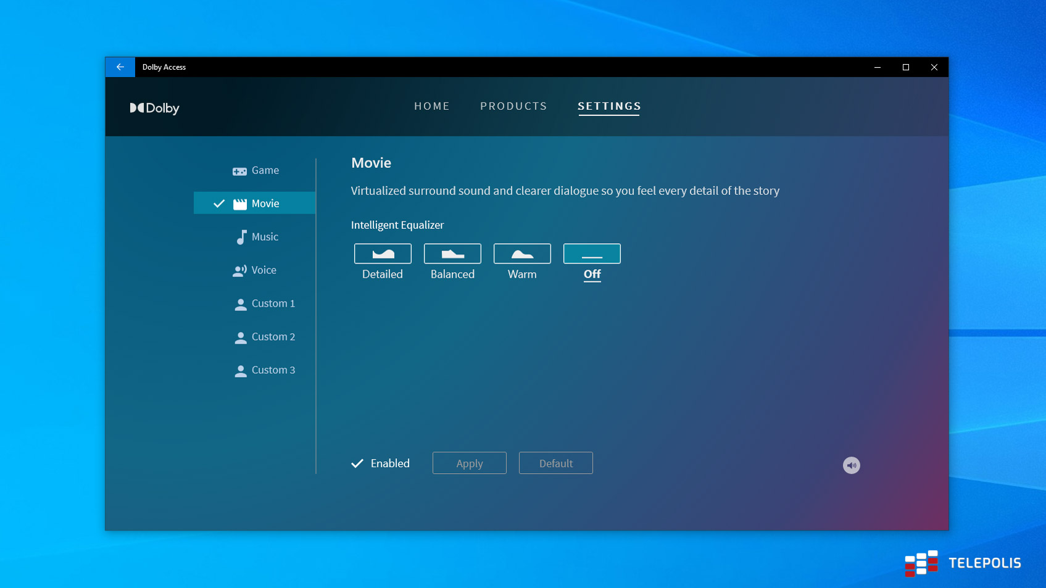Screen dimensions: 1046x588
Task: Click the Movie clapperboard icon
Action: click(240, 204)
